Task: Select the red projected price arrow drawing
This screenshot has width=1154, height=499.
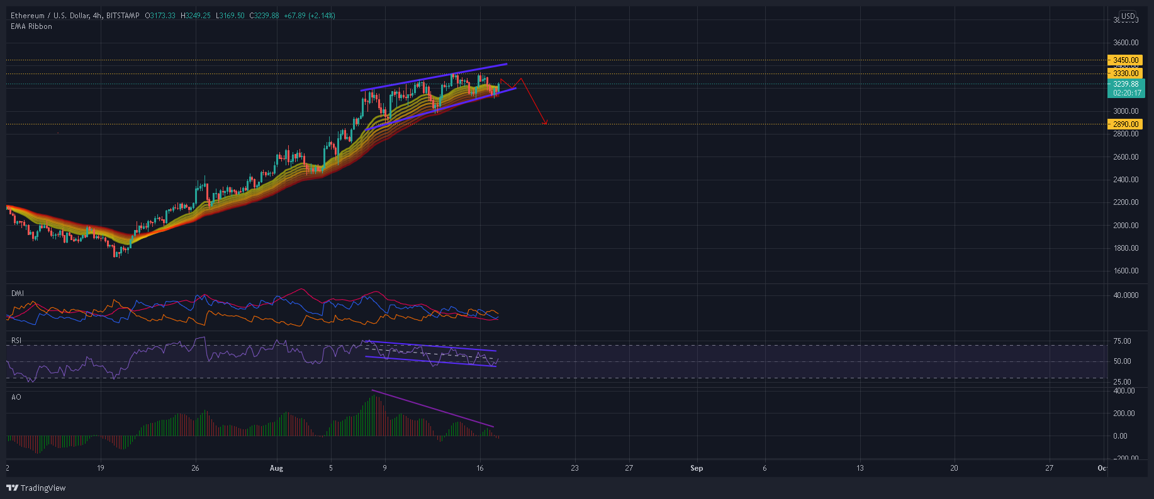Action: (534, 101)
